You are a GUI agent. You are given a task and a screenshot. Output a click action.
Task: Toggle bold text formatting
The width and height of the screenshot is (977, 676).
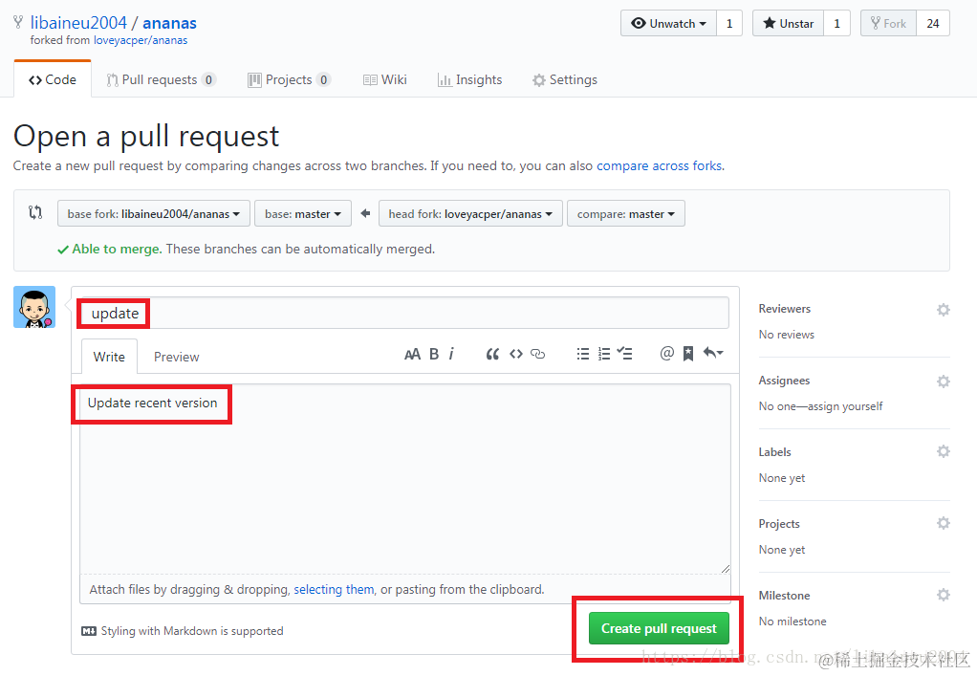(x=434, y=354)
